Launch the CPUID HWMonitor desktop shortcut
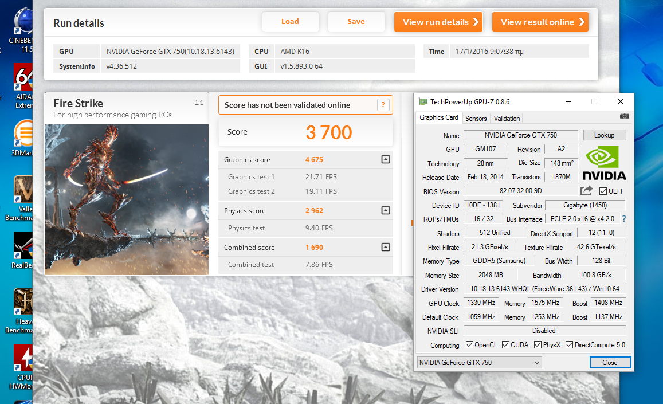This screenshot has width=663, height=404. pos(21,367)
